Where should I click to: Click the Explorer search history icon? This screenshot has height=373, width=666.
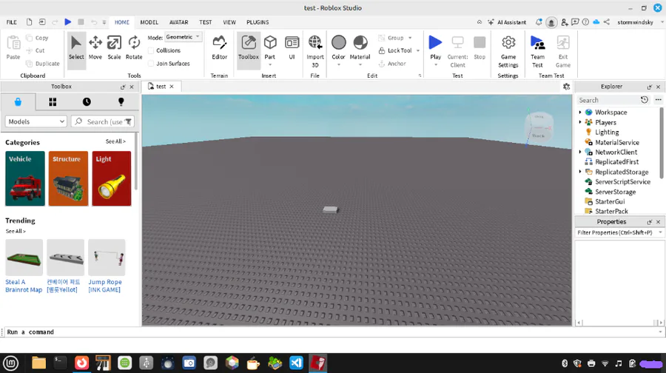pos(645,100)
